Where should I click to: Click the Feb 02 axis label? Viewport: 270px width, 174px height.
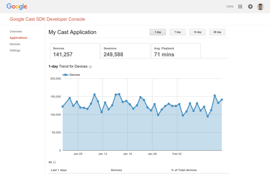click(x=177, y=154)
